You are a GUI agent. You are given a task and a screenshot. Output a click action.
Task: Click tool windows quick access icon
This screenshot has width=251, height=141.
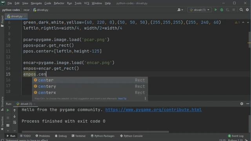pos(2,140)
